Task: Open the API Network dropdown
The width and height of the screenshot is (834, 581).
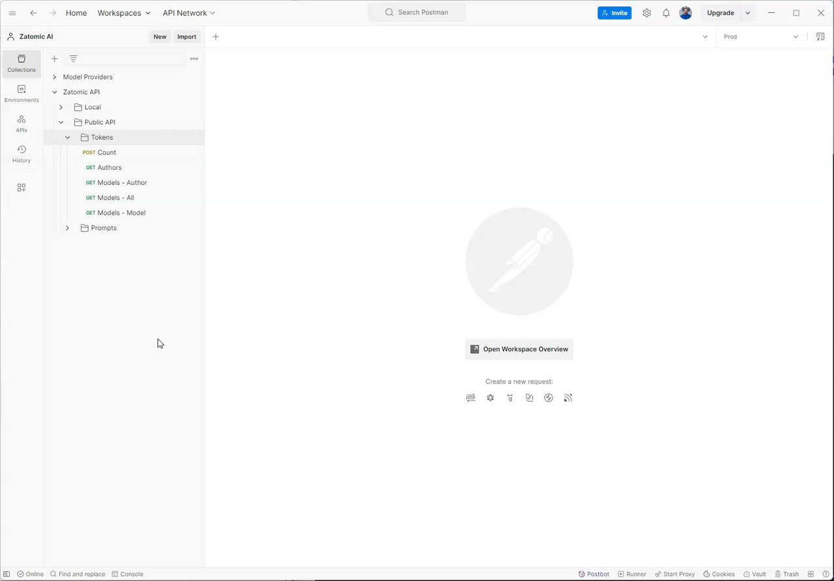Action: pos(189,13)
